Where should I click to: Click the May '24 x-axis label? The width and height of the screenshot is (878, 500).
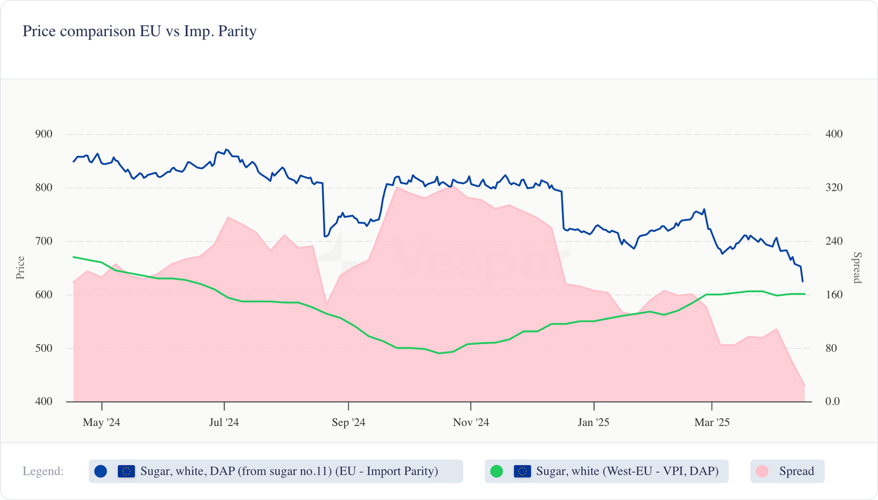coord(102,423)
